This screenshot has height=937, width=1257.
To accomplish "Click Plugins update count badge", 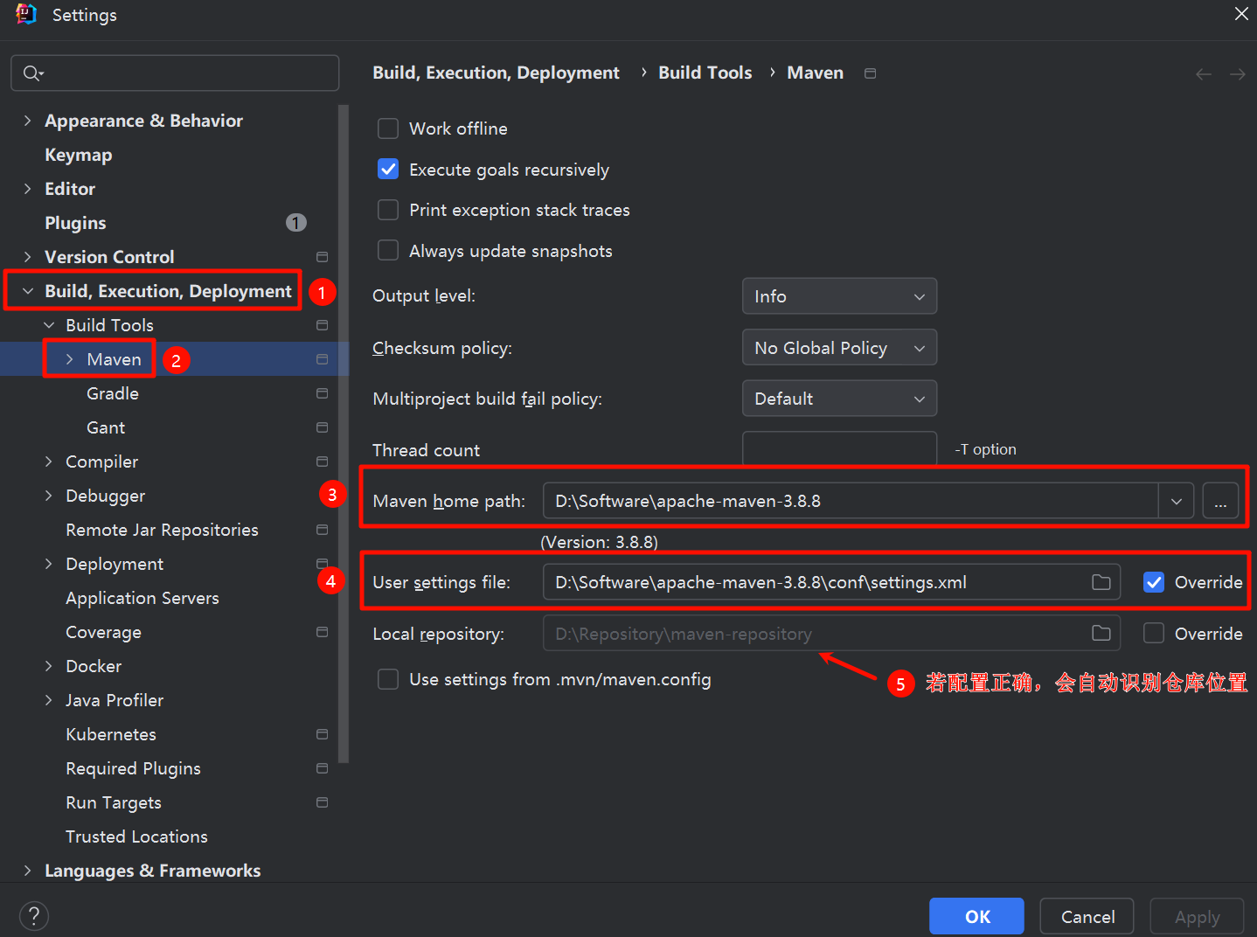I will pos(296,223).
